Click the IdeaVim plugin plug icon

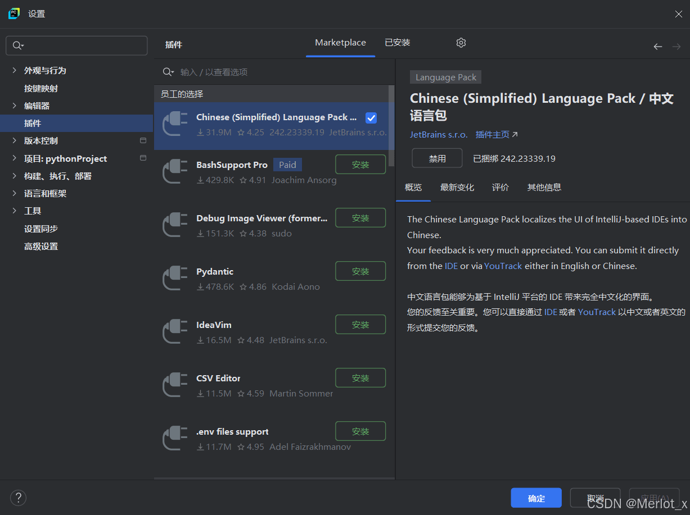175,332
